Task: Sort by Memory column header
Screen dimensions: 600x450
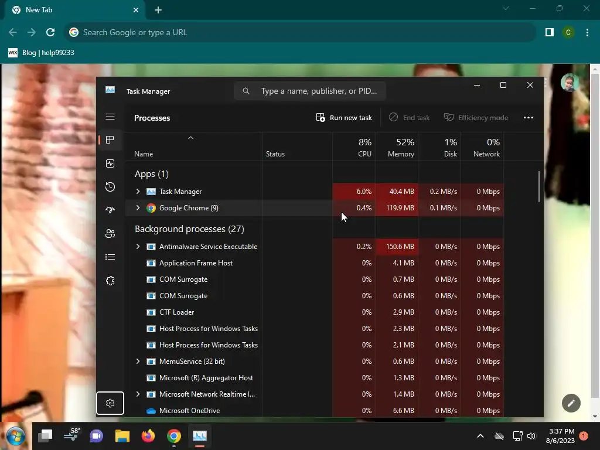Action: point(397,146)
